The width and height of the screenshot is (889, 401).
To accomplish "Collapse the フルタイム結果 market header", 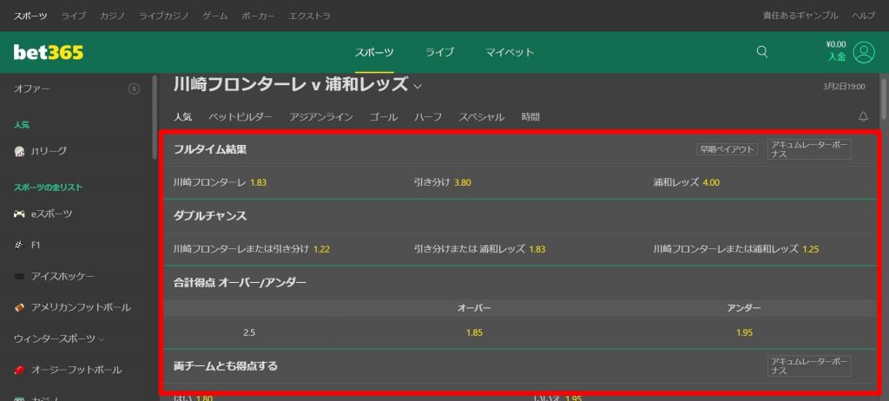I will click(x=520, y=150).
